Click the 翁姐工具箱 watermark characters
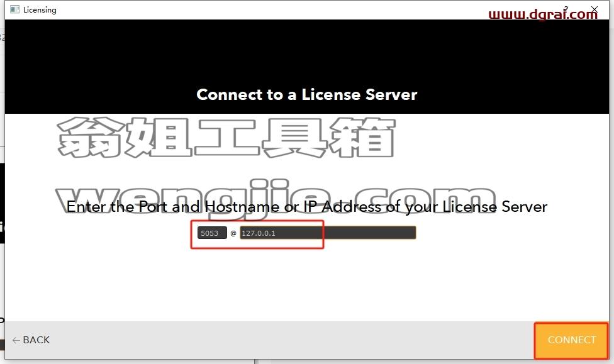Screen dimensions: 614x364 [x=226, y=137]
